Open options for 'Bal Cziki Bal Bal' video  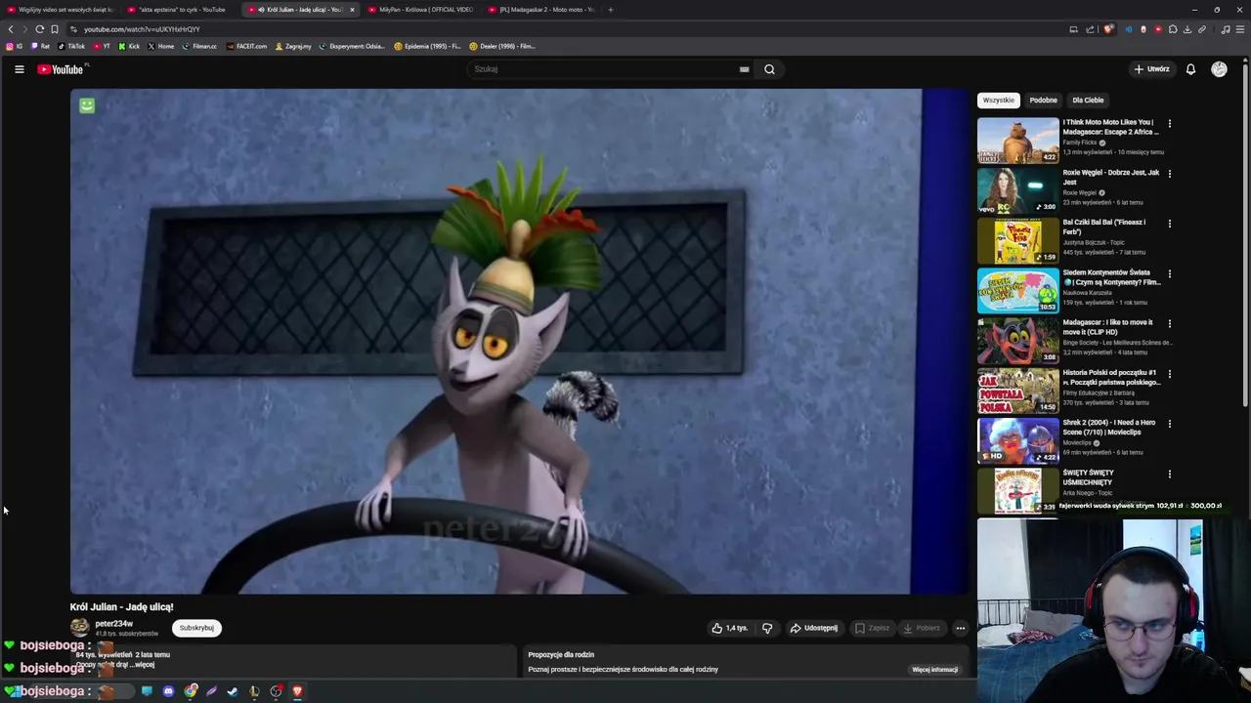click(x=1169, y=224)
